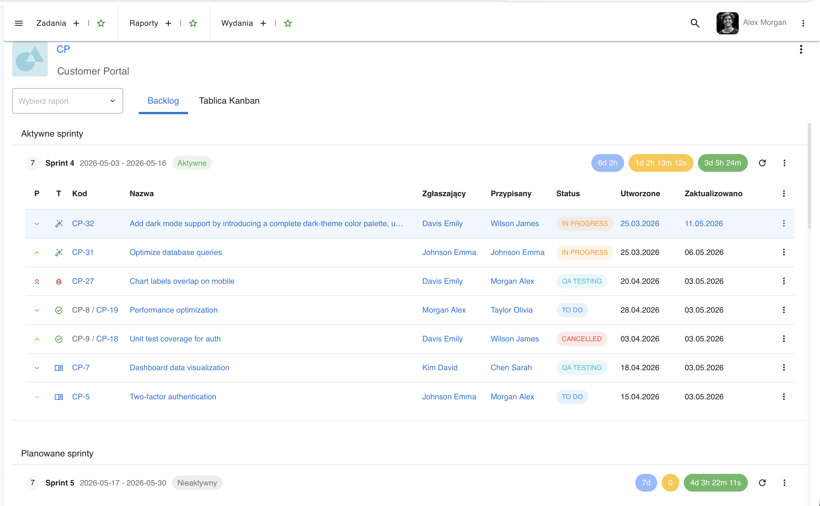Image resolution: width=820 pixels, height=506 pixels.
Task: Open Chen Sarah assignee profile
Action: pyautogui.click(x=511, y=367)
